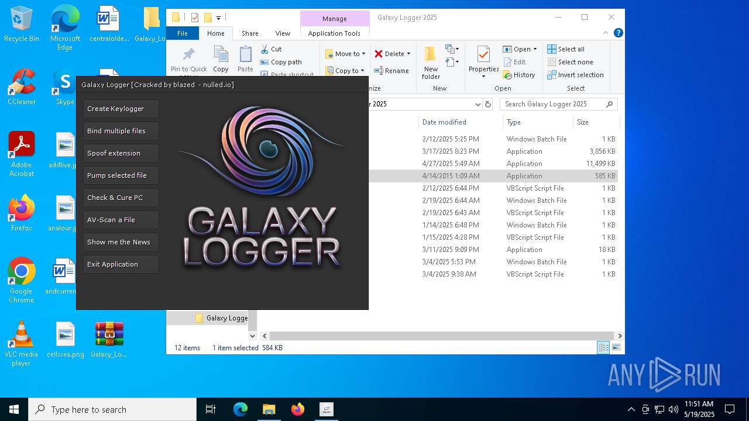Viewport: 749px width, 421px height.
Task: Sort by the Type column header
Action: pyautogui.click(x=538, y=122)
